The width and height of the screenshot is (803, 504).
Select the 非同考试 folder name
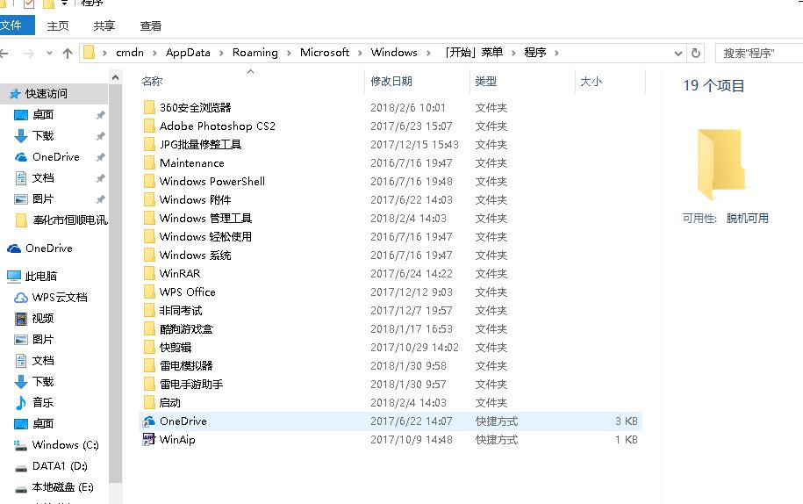(181, 311)
